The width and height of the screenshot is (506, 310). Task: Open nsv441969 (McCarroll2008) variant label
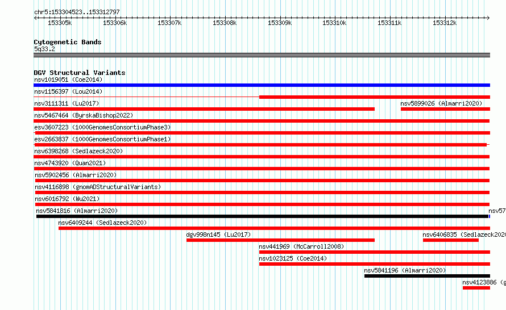(301, 246)
